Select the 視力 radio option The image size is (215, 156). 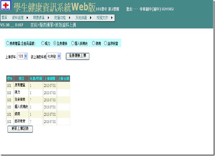click(43, 43)
